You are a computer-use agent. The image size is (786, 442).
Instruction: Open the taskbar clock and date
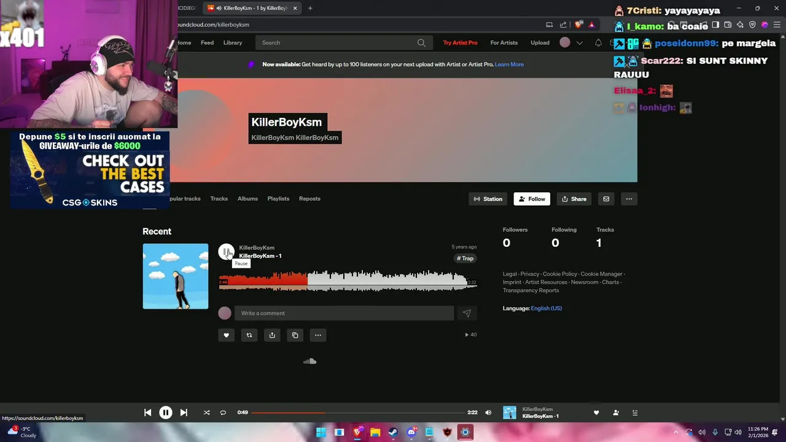click(x=758, y=432)
